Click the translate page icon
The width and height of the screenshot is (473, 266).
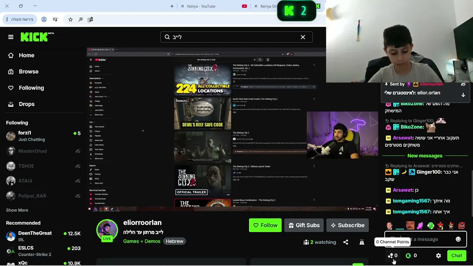(90, 19)
